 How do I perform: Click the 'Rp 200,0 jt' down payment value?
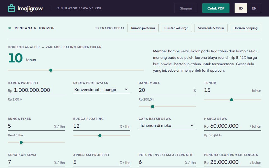click(147, 99)
